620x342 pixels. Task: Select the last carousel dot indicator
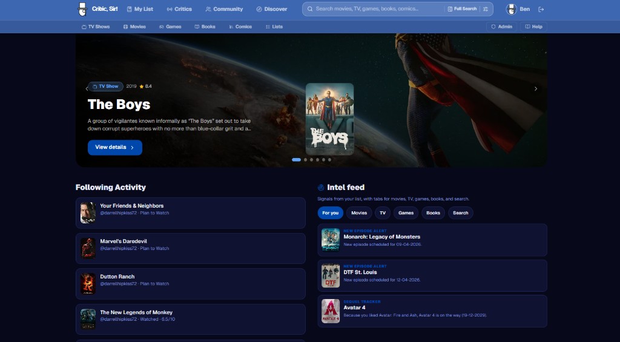tap(329, 160)
